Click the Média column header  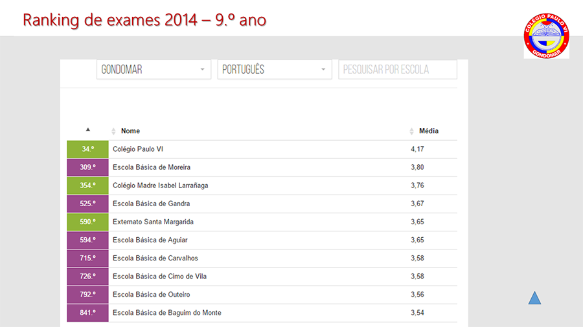click(x=429, y=131)
